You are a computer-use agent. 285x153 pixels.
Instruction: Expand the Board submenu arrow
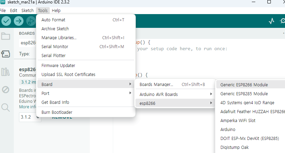(130, 84)
